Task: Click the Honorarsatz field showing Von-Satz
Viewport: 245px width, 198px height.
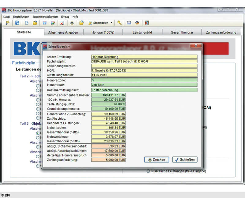Action: [x=144, y=85]
